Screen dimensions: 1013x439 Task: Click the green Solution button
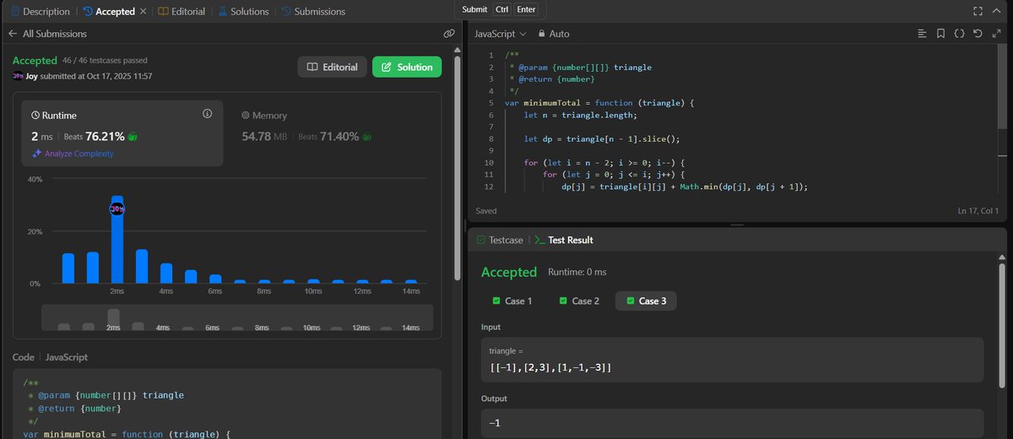pyautogui.click(x=407, y=67)
